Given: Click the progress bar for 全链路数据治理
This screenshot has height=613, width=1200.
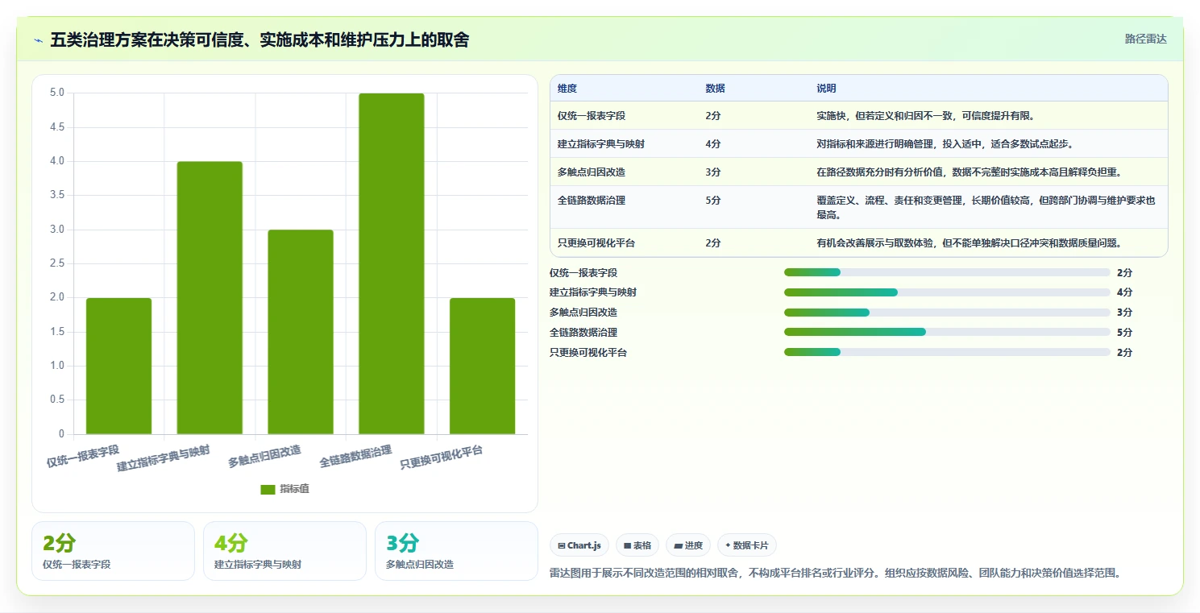Looking at the screenshot, I should [947, 332].
